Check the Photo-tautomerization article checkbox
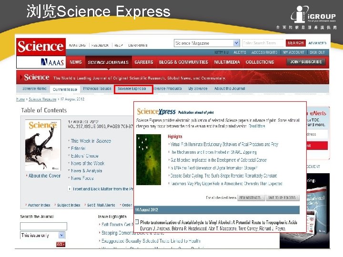 pos(137,222)
